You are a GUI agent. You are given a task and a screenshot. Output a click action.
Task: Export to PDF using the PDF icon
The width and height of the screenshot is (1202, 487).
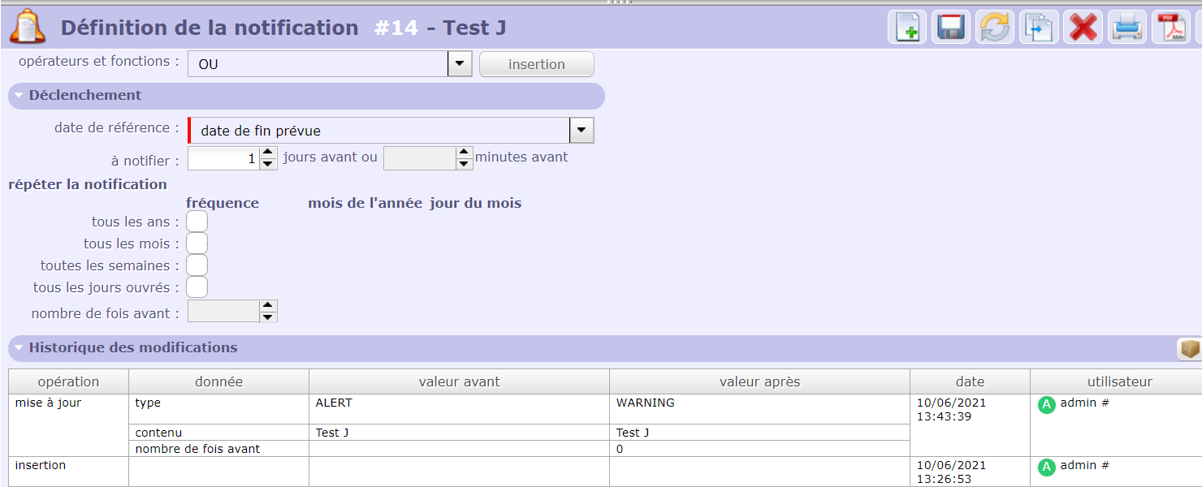(1171, 27)
